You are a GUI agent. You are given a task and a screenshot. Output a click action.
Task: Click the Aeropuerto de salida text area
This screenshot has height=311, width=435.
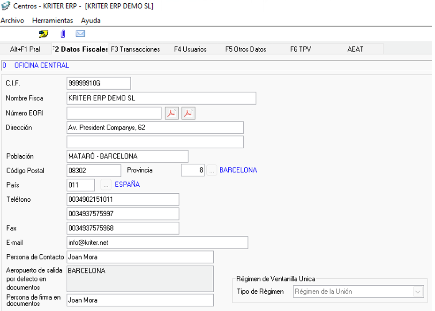click(140, 279)
